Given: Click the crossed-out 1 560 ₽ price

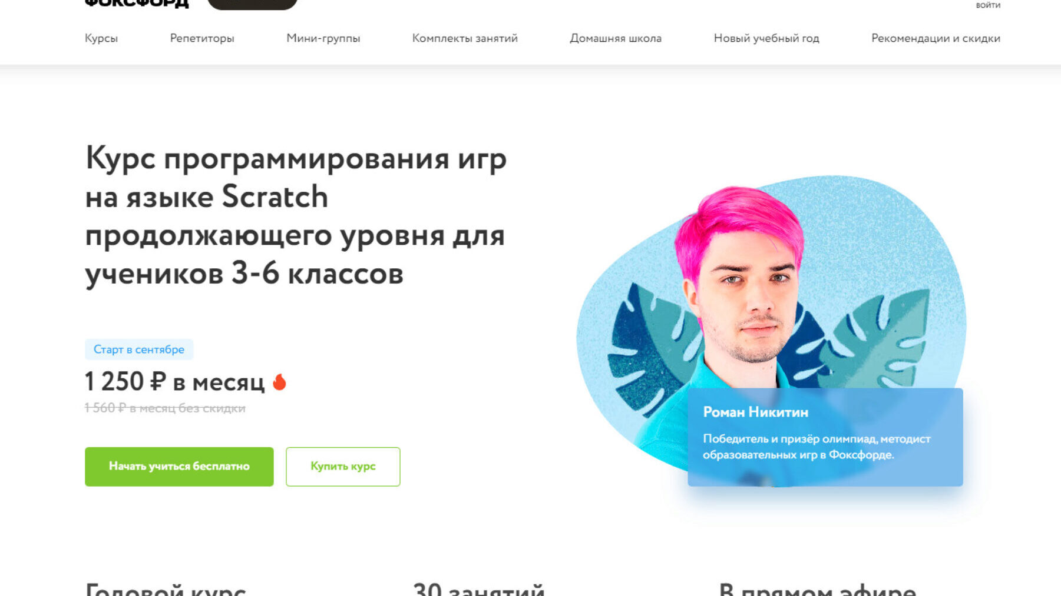Looking at the screenshot, I should 165,408.
